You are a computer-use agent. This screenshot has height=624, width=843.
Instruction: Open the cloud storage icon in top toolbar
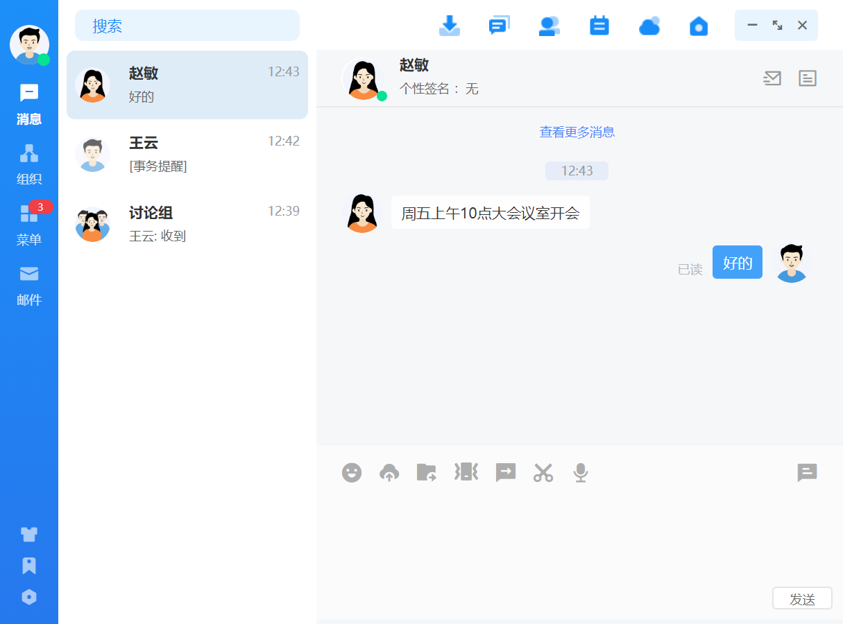point(649,26)
